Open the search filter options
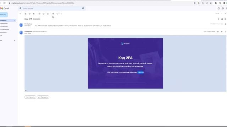This screenshot has width=227, height=127. tap(83, 8)
